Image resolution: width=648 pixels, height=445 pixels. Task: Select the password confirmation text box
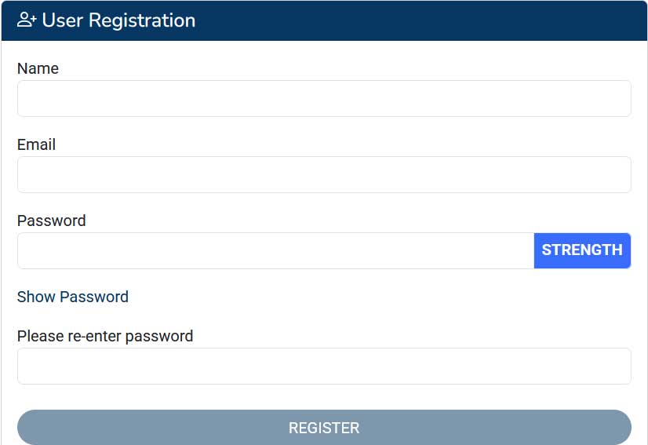tap(324, 366)
